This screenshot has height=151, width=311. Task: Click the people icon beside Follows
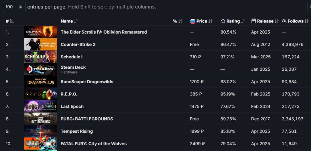tap(284, 21)
